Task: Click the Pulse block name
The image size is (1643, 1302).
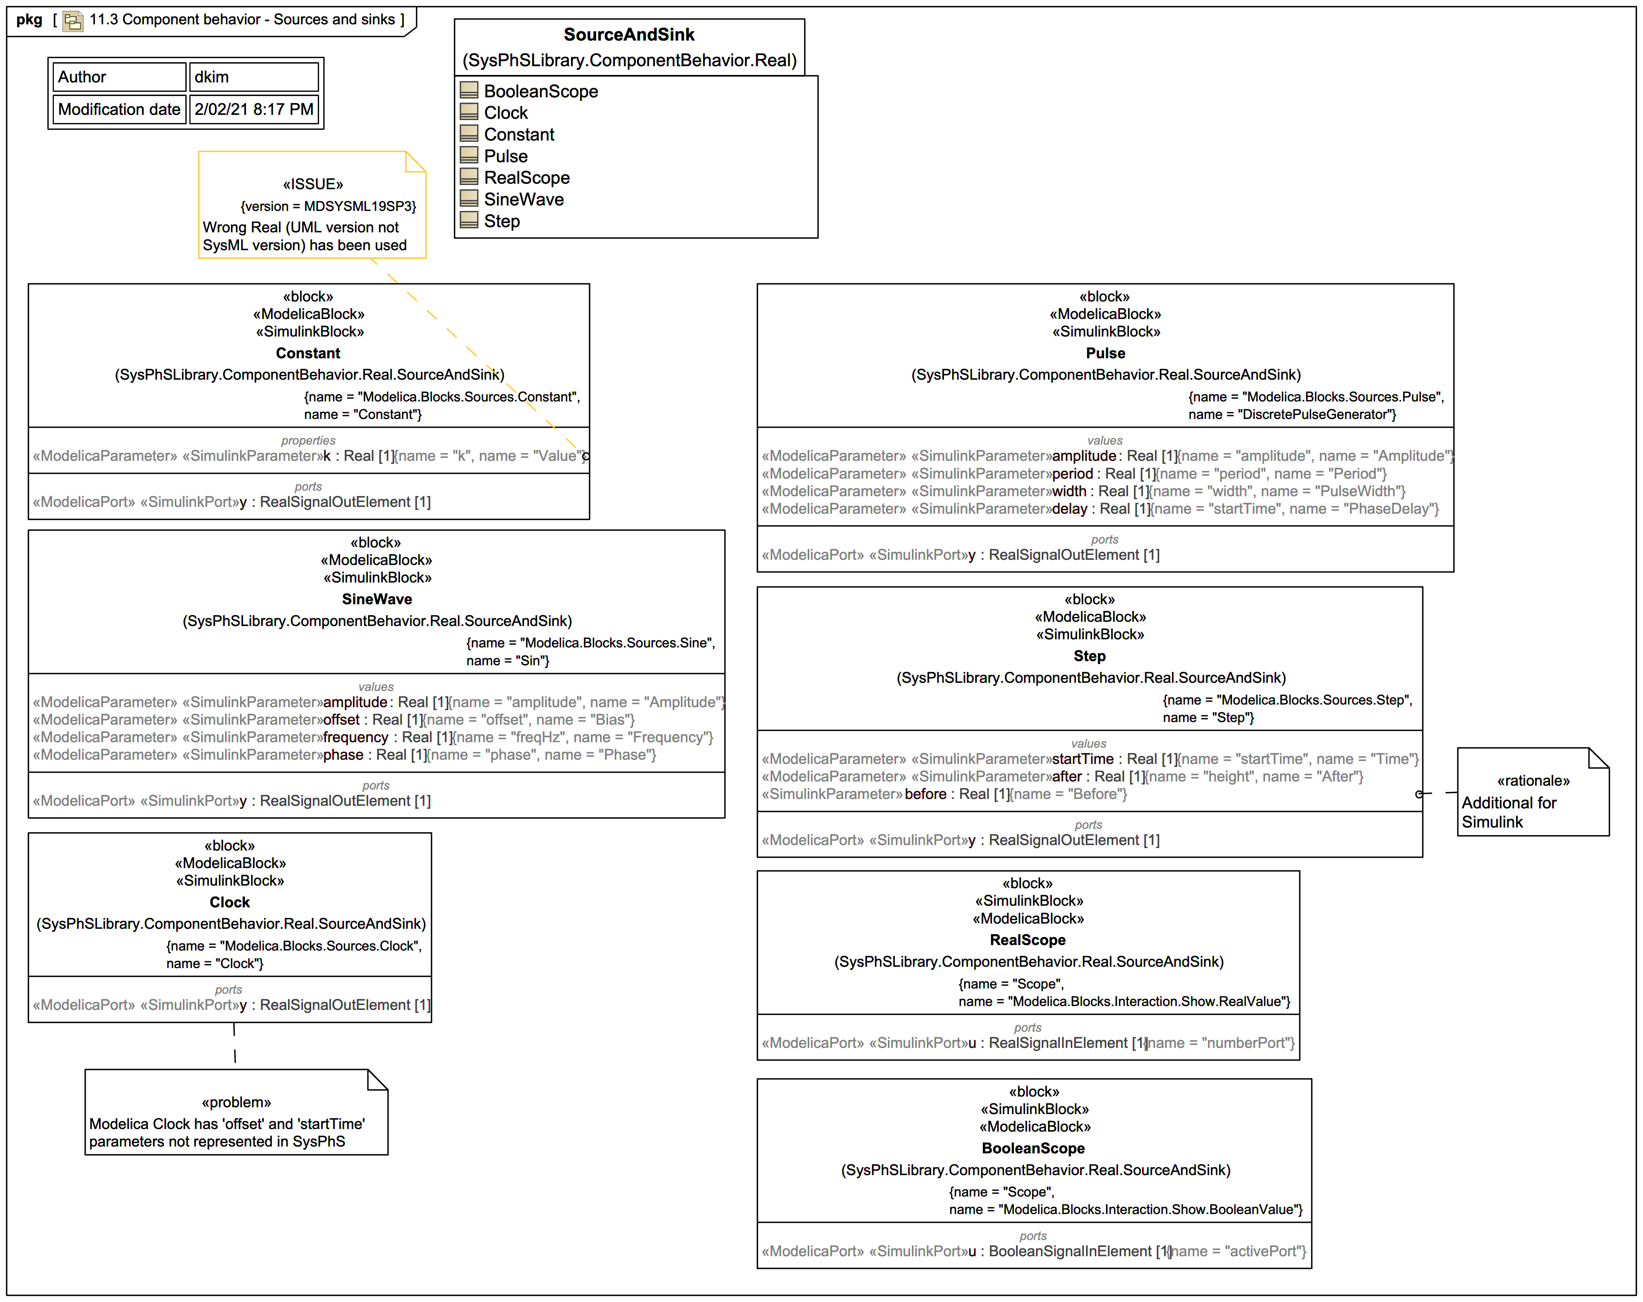Action: coord(1105,353)
